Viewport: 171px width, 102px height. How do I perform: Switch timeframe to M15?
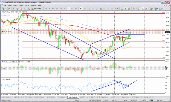[x=53, y=9]
